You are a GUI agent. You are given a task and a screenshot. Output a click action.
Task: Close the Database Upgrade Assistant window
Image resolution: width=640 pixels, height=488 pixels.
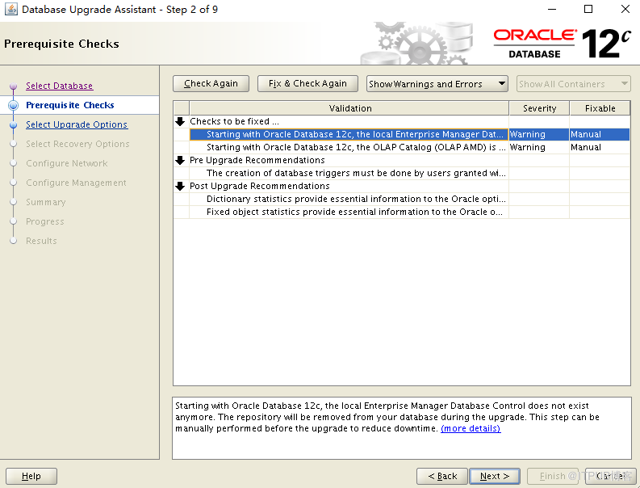(x=625, y=9)
